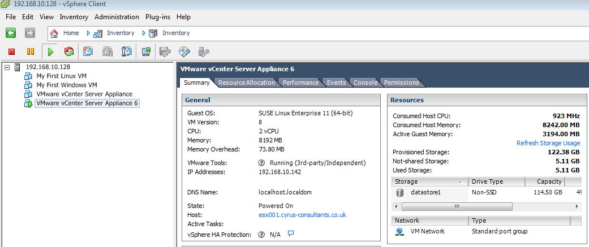Screen dimensions: 589x247
Task: Click the Refresh Storage Usage link
Action: [x=548, y=143]
